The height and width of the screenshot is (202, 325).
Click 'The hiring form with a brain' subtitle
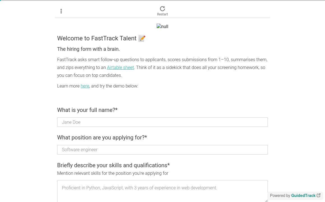88,49
